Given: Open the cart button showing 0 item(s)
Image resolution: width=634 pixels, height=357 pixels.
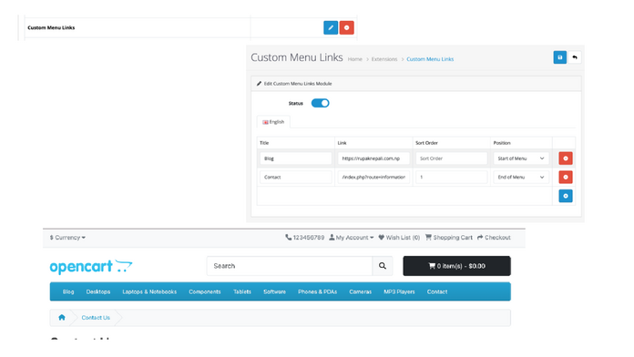Looking at the screenshot, I should tap(456, 266).
